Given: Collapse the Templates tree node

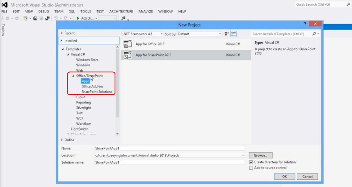Looking at the screenshot, I should point(63,49).
